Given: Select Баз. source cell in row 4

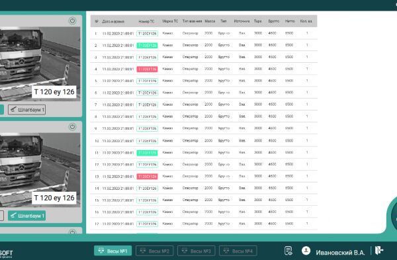Looking at the screenshot, I should tap(242, 69).
